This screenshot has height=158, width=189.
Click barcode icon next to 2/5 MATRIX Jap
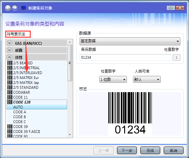tap(10, 83)
